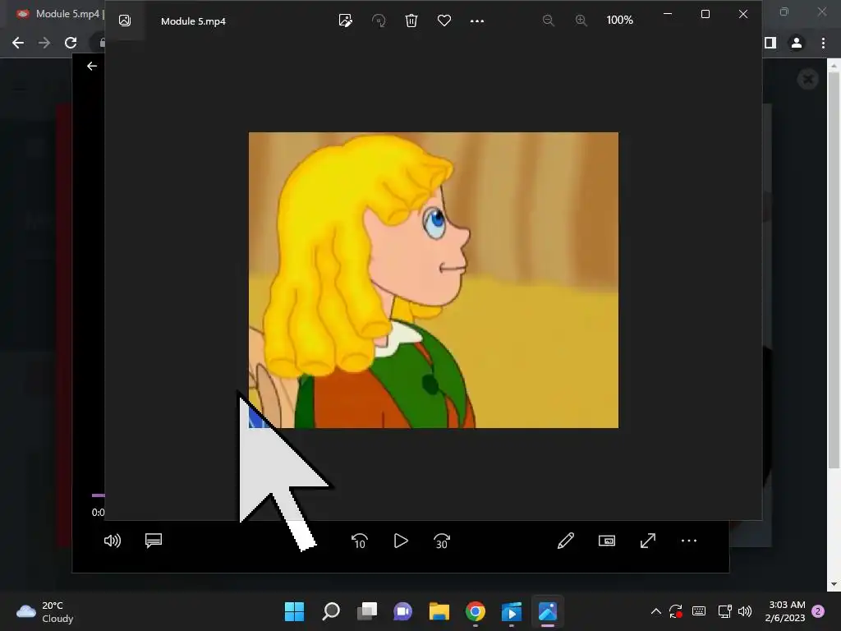This screenshot has height=631, width=841.
Task: Click the video seek bar
Action: [99, 495]
